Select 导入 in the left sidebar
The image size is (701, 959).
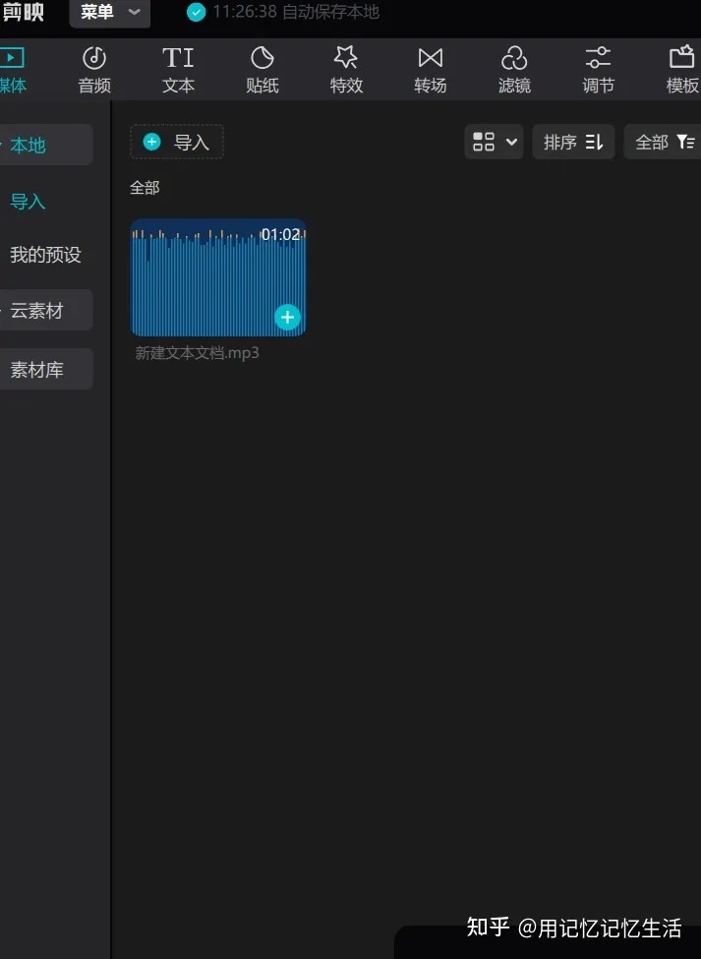tap(28, 202)
